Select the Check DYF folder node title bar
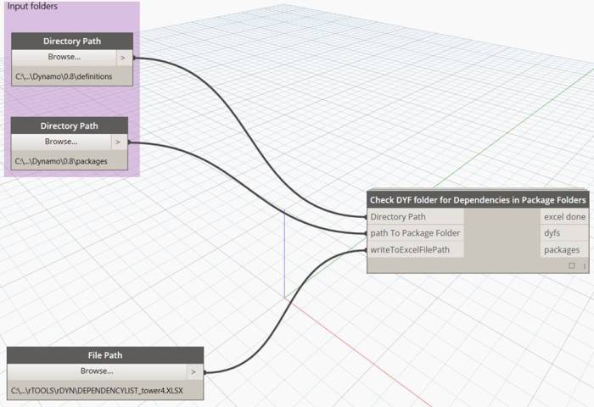The image size is (594, 407). [x=477, y=200]
